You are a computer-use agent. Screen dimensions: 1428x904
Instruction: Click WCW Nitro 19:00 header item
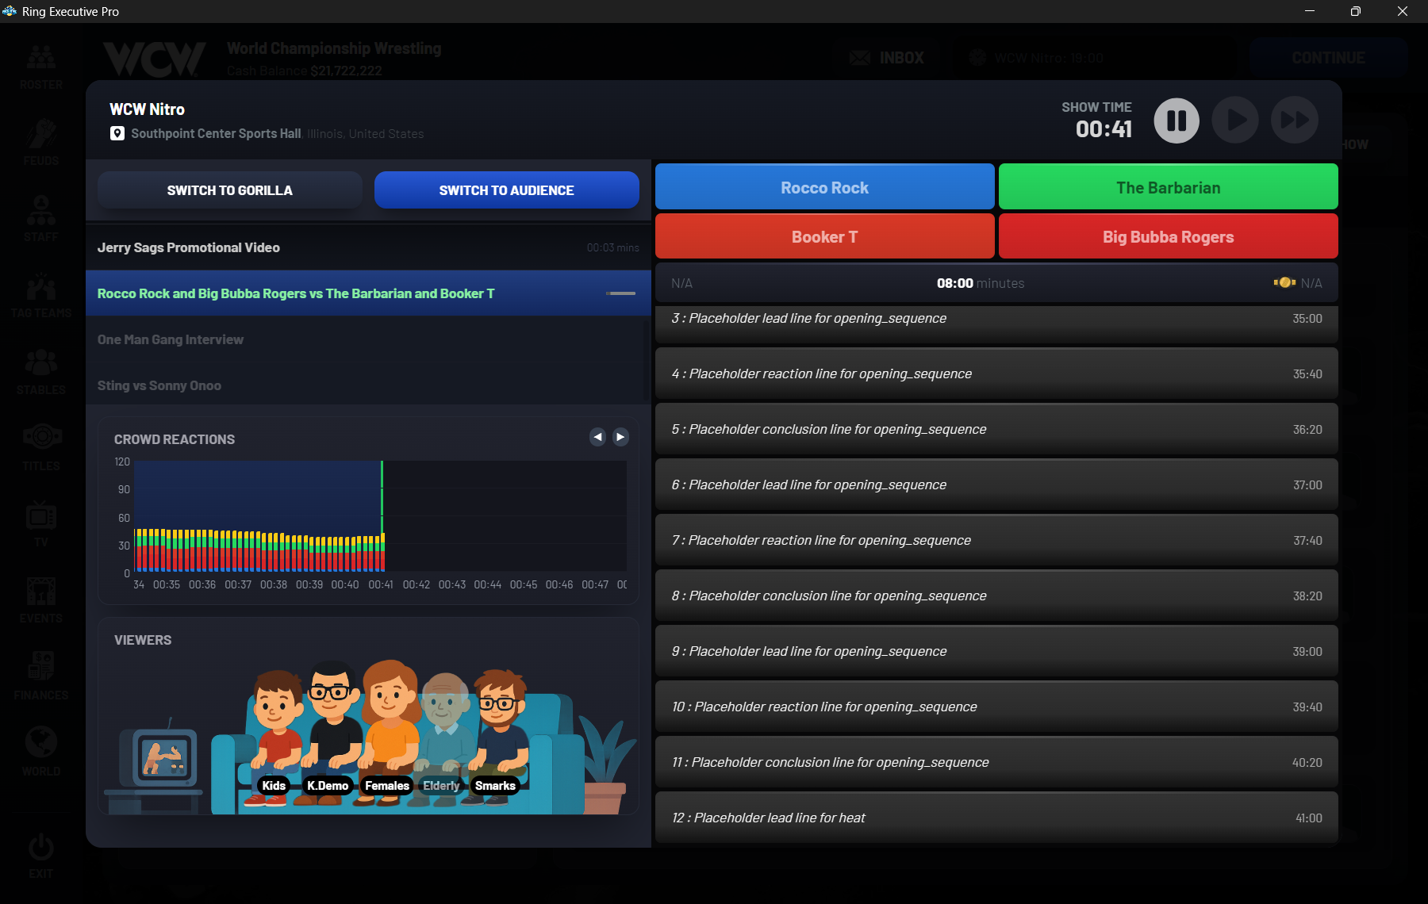pos(1037,58)
